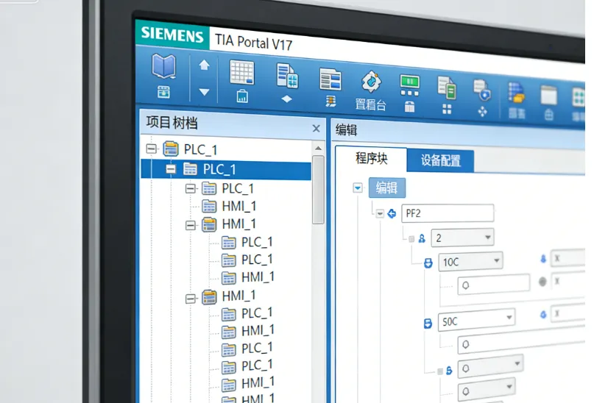This screenshot has height=403, width=594.
Task: Click the blue icon left of 10C
Action: point(428,263)
